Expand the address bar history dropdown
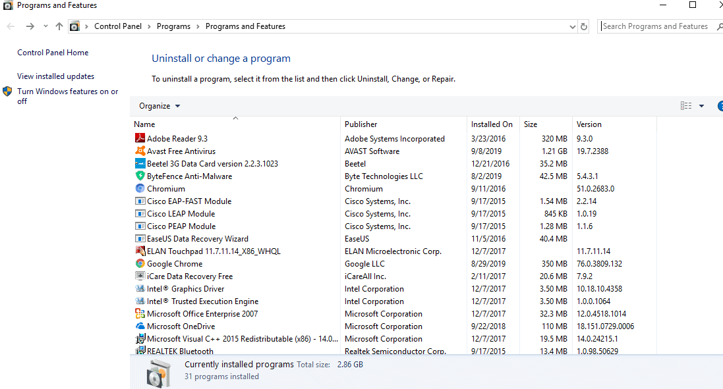This screenshot has width=723, height=389. pos(572,27)
